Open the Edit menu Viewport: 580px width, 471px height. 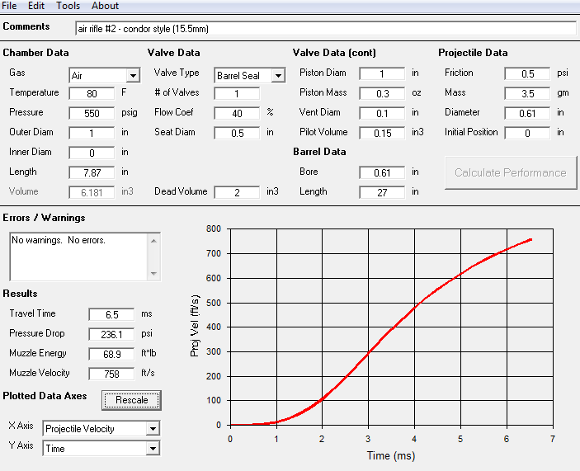pos(36,6)
